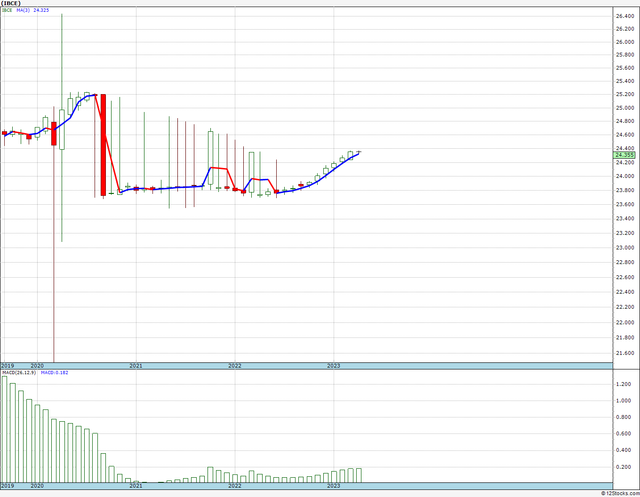Select the 22.600 price axis label
The image size is (640, 497).
[625, 277]
